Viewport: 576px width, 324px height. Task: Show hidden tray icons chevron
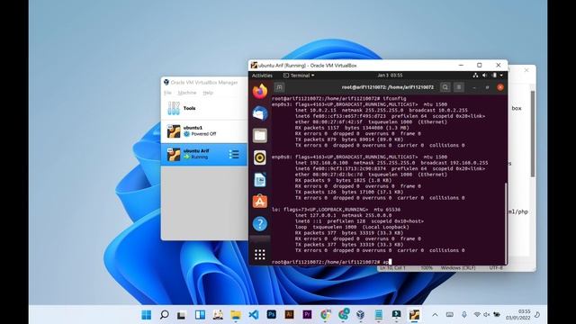[435, 315]
